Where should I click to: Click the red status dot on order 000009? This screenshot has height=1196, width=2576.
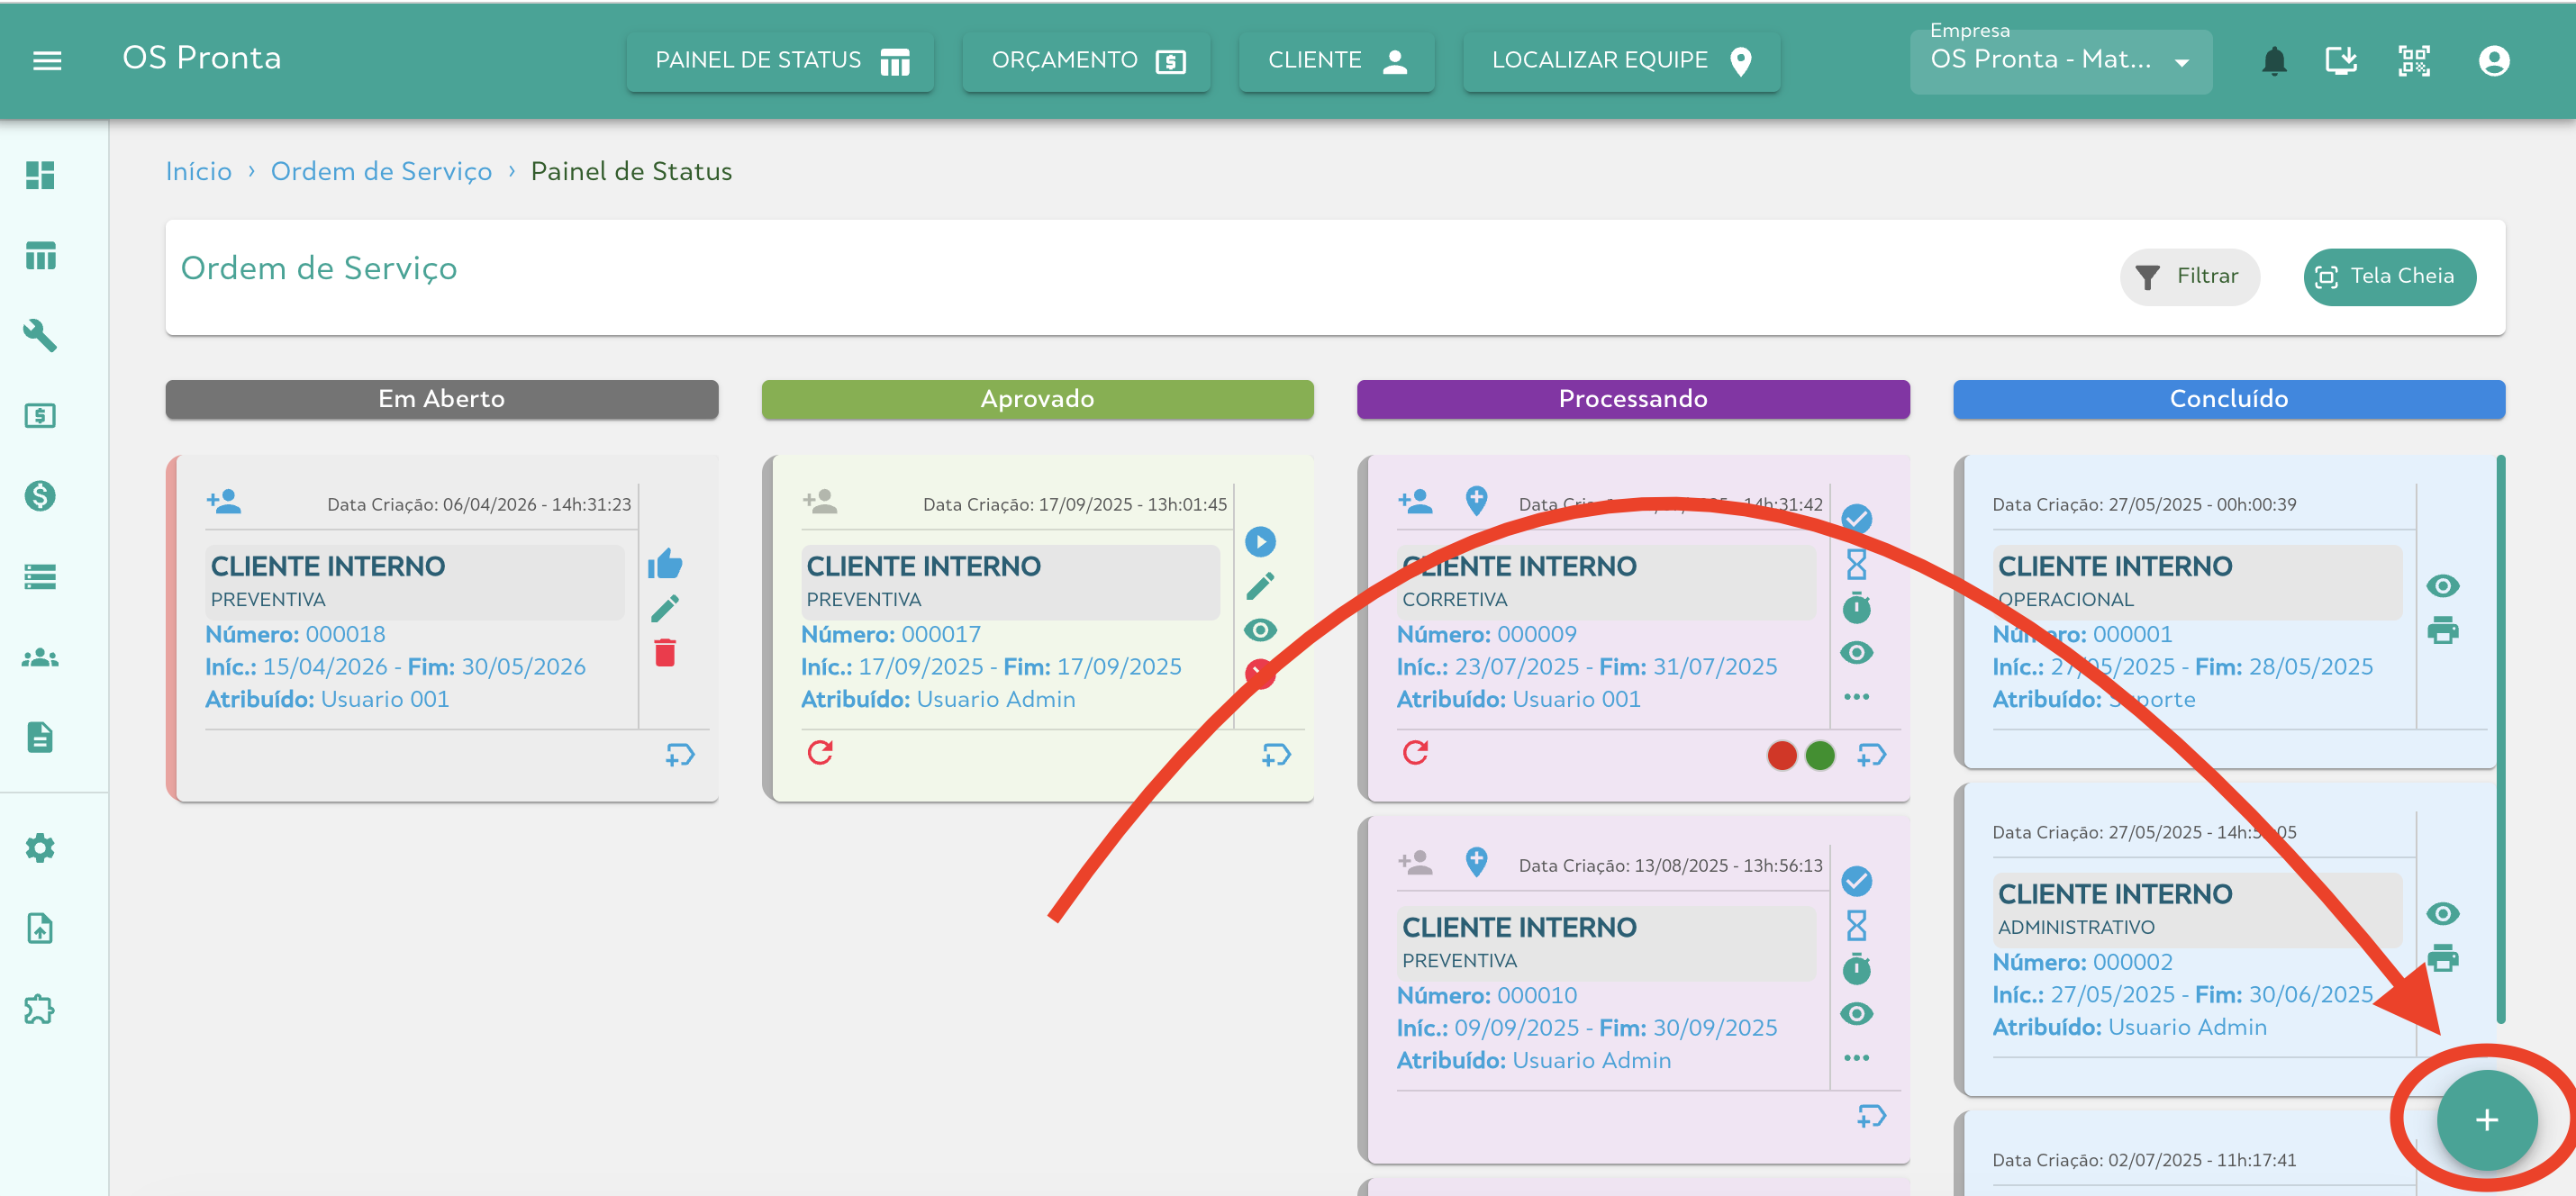click(x=1781, y=755)
